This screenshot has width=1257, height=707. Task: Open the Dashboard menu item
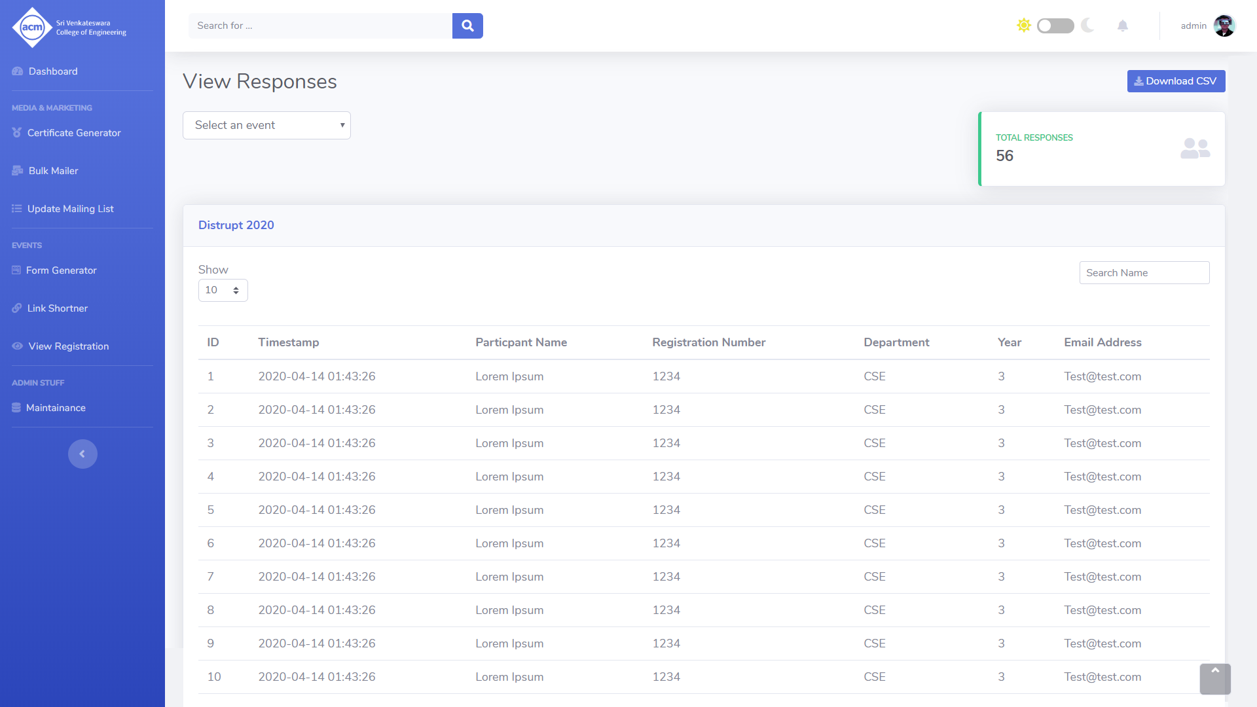pyautogui.click(x=53, y=71)
